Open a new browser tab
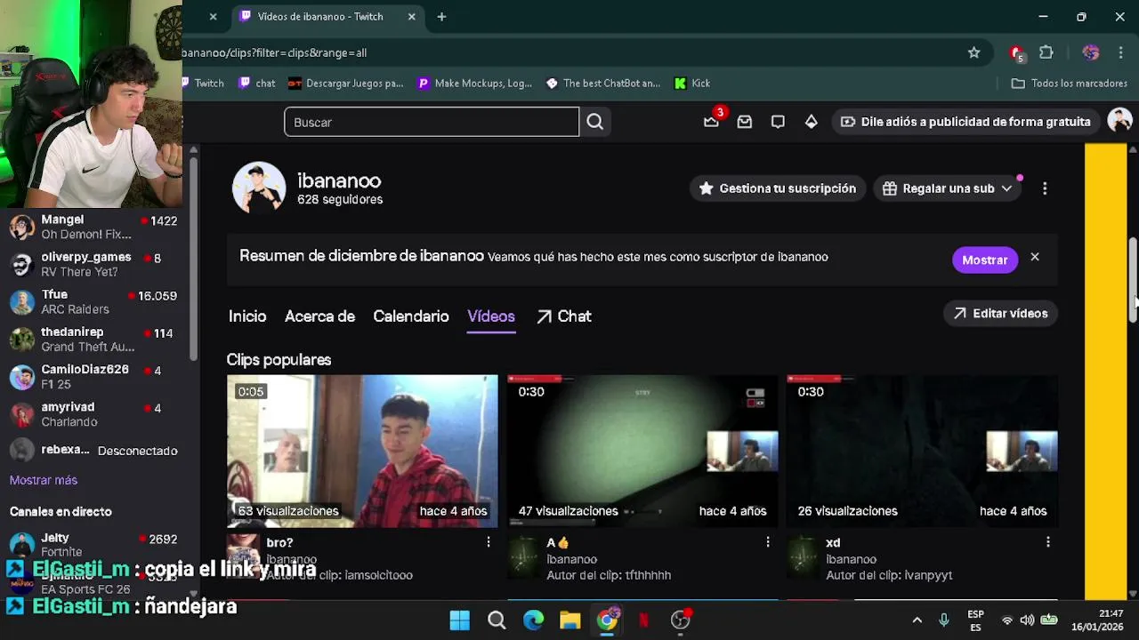The image size is (1139, 640). tap(441, 16)
